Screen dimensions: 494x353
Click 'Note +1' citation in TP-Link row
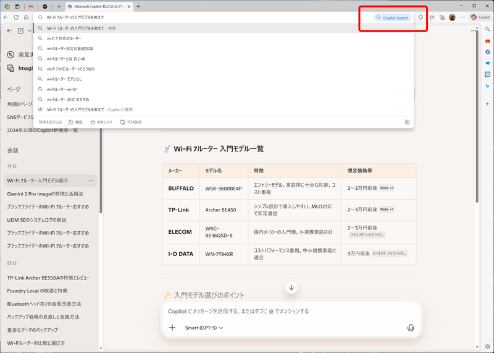(x=387, y=209)
